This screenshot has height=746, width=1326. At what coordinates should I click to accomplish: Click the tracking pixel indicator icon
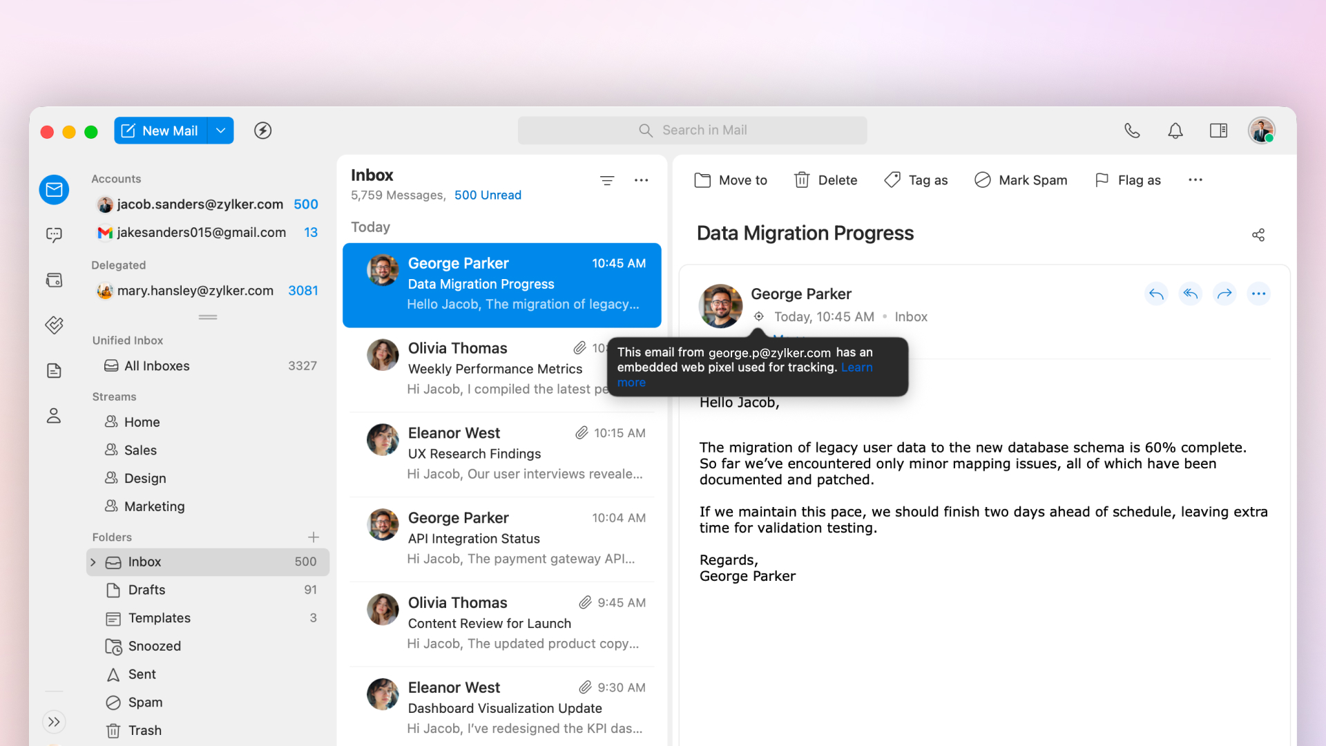tap(758, 317)
